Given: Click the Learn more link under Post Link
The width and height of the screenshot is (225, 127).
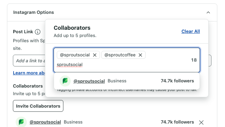Looking at the screenshot, I should coord(29,73).
